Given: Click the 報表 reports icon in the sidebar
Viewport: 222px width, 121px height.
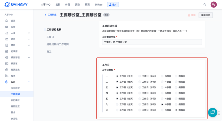Looking at the screenshot, I should (x=7, y=76).
